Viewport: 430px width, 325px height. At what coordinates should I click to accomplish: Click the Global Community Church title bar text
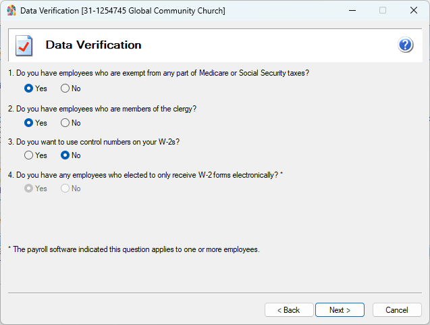point(122,11)
